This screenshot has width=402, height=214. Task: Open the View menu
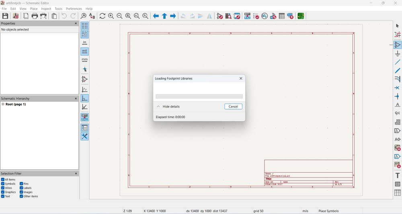[23, 9]
